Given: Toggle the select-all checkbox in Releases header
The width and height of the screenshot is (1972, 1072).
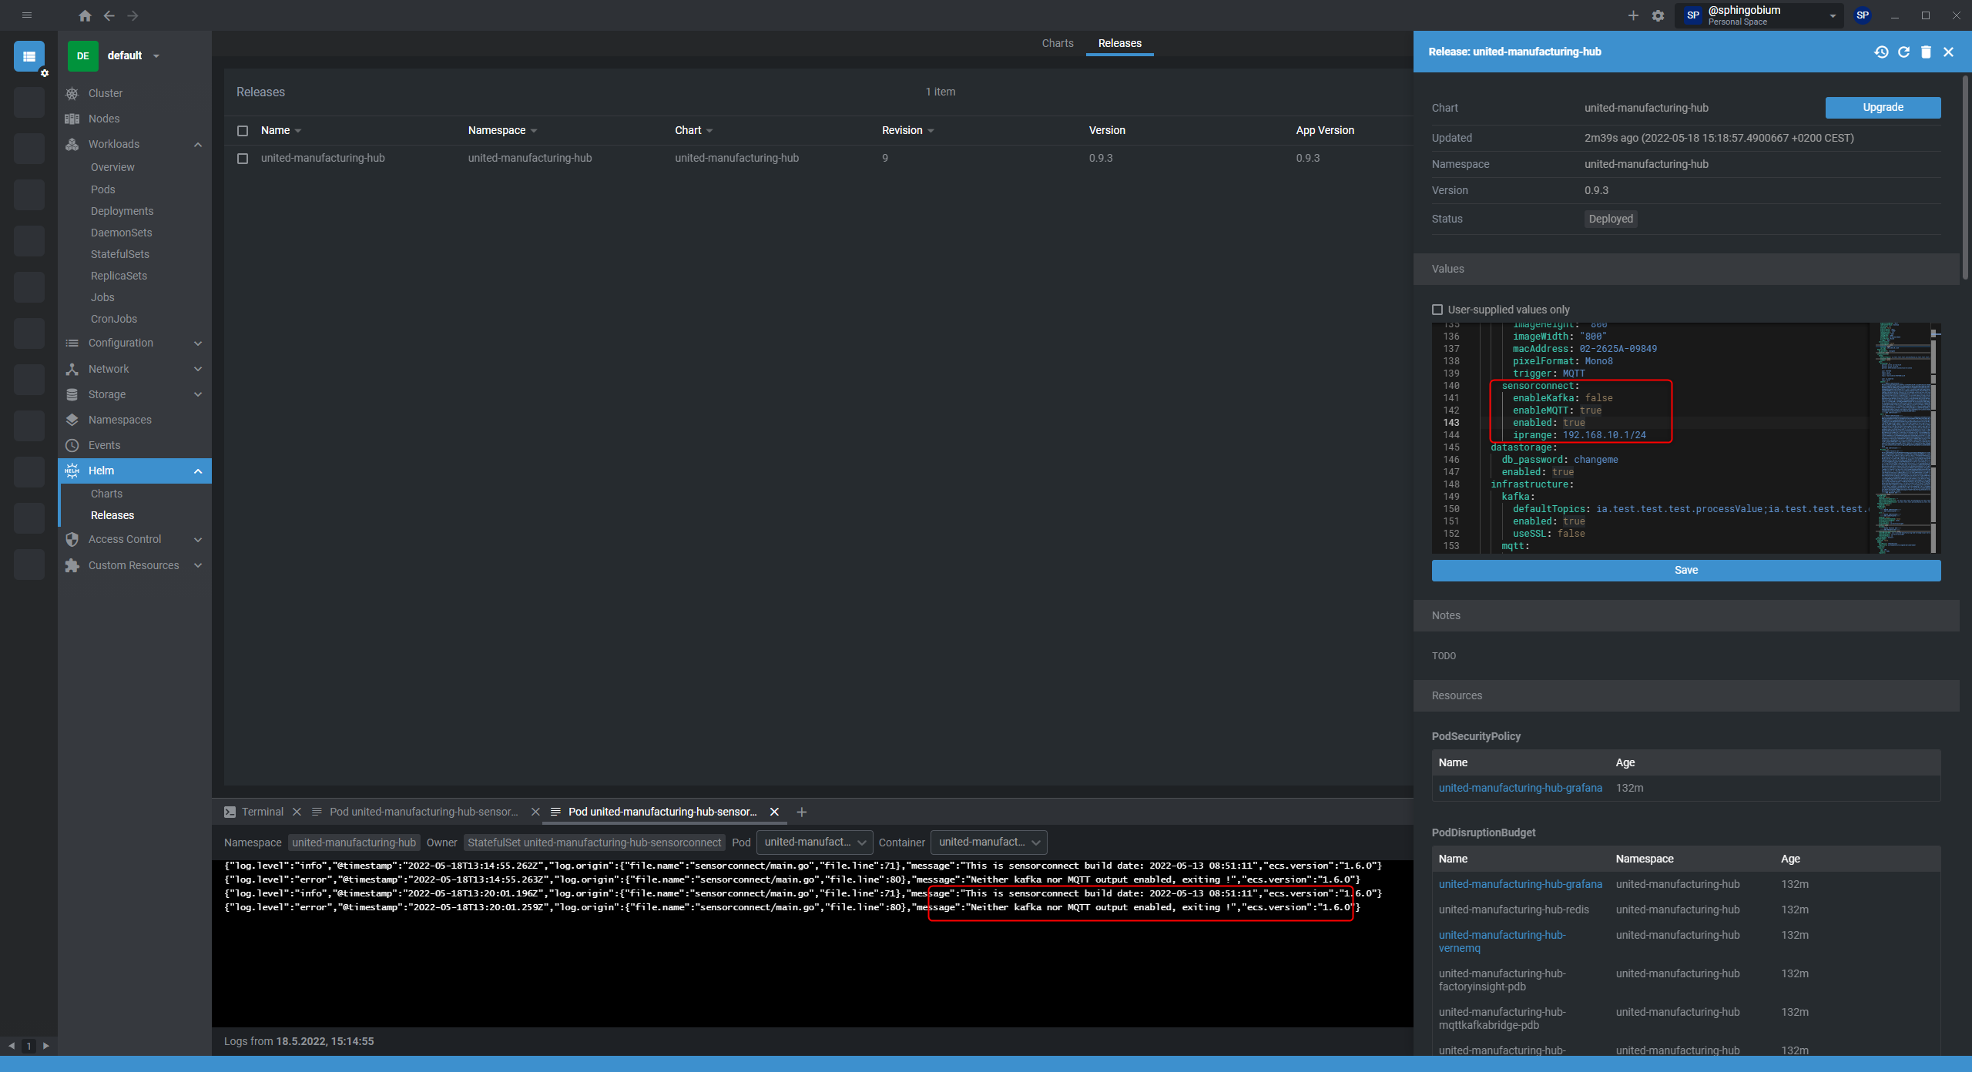Looking at the screenshot, I should [x=243, y=131].
